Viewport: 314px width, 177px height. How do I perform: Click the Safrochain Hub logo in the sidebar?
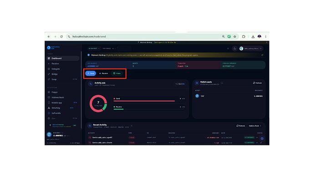(x=53, y=47)
